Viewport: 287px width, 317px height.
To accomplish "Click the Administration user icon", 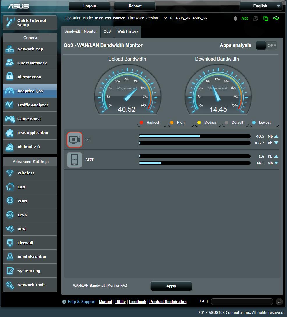I will coord(10,256).
